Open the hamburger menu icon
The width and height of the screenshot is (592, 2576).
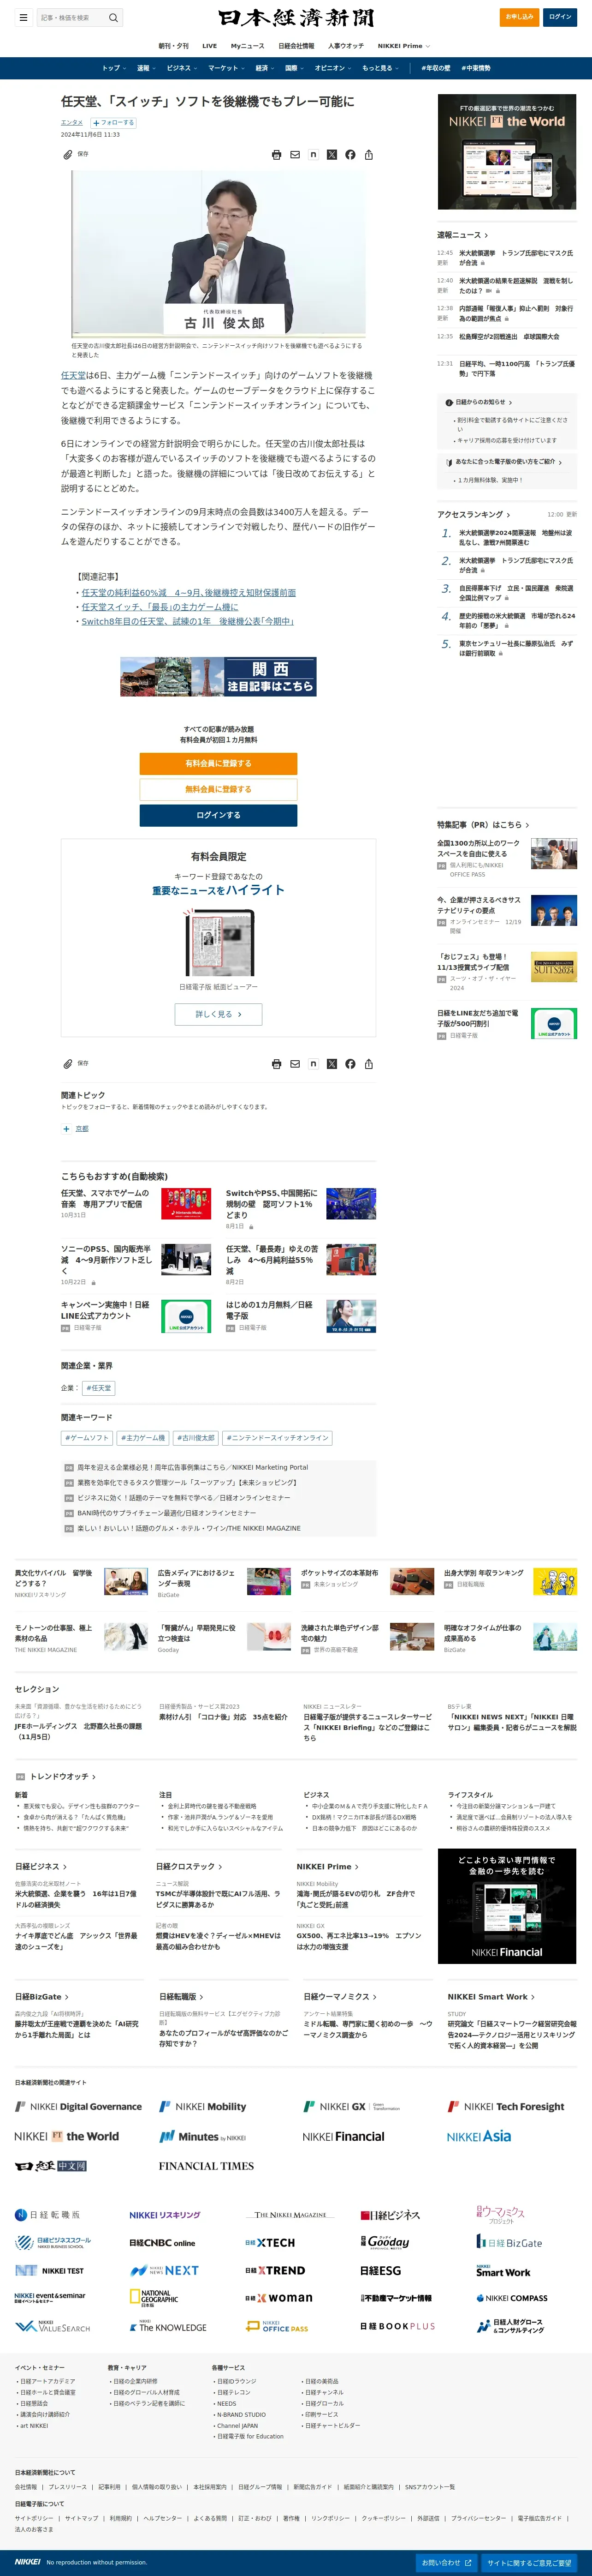point(23,17)
